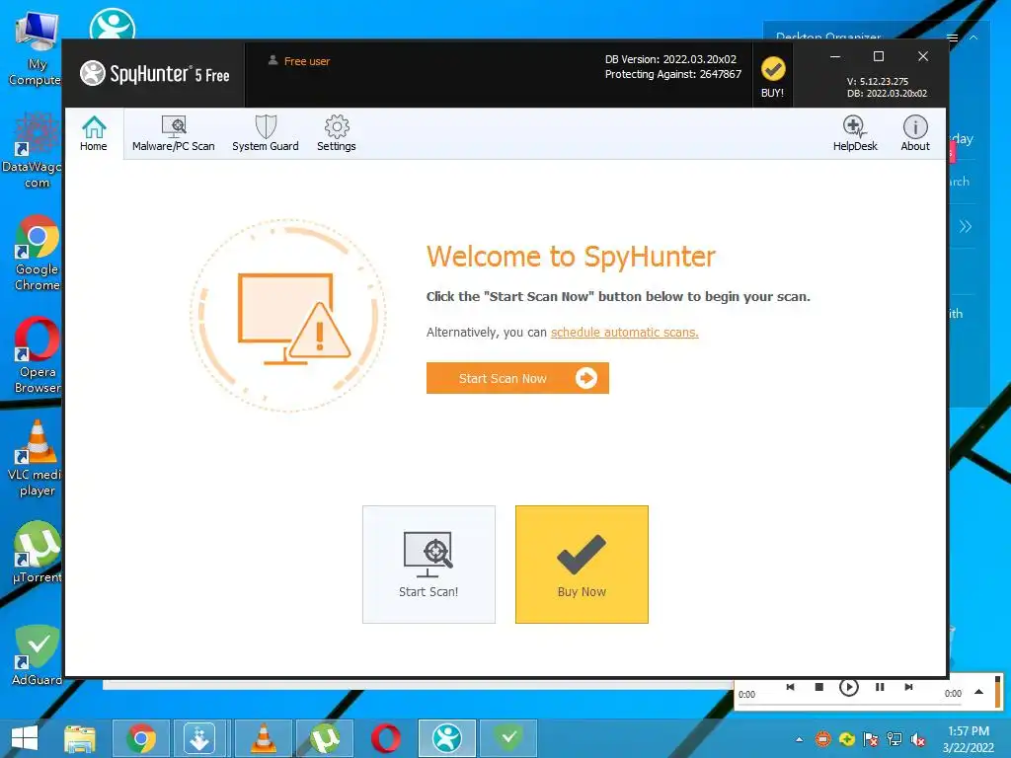This screenshot has width=1011, height=758.
Task: Click the SpyHunter 5 Free logo
Action: 155,73
